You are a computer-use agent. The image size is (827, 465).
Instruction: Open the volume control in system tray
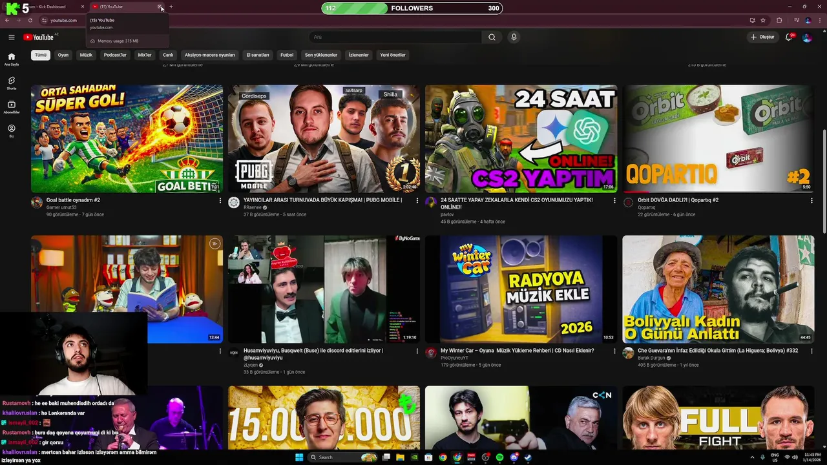coord(794,457)
